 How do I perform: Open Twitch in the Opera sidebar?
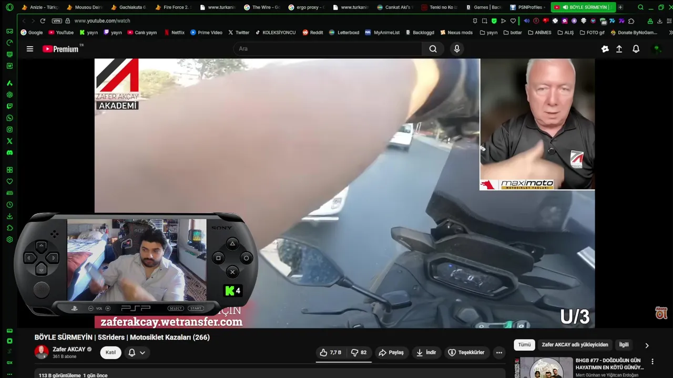point(9,107)
